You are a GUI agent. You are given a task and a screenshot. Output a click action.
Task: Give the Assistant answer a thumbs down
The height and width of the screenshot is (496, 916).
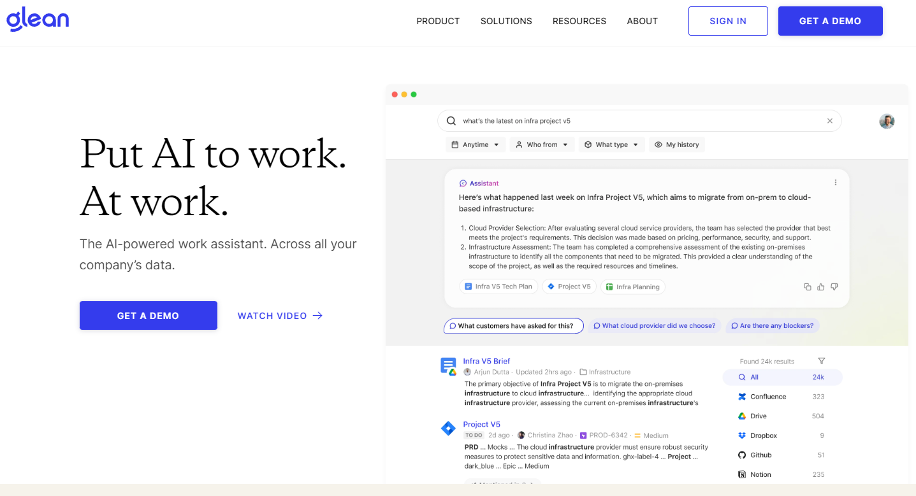coord(834,287)
